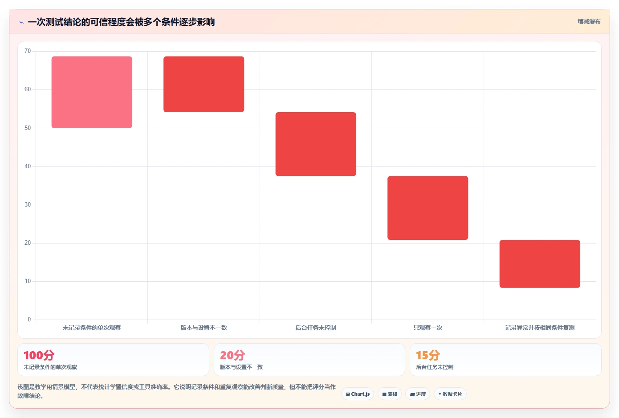Click the card caption 版本与设置不一致 under 20分
The image size is (619, 418).
[x=241, y=367]
